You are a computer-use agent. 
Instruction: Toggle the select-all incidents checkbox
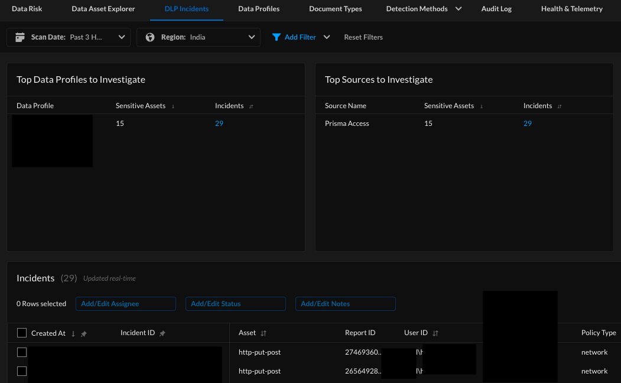click(x=22, y=333)
